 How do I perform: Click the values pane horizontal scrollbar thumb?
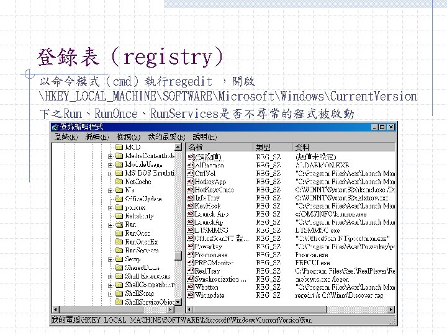(x=260, y=310)
